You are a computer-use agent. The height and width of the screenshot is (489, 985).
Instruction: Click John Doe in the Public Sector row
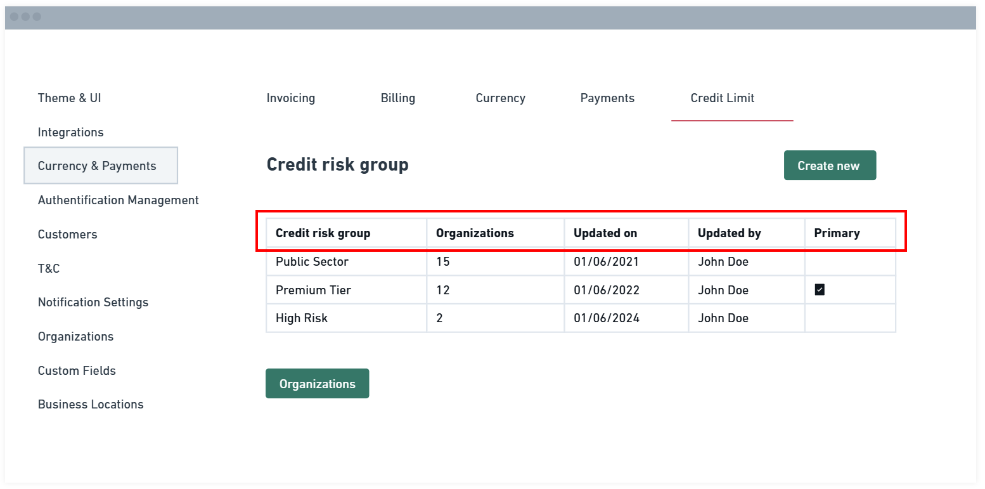723,261
